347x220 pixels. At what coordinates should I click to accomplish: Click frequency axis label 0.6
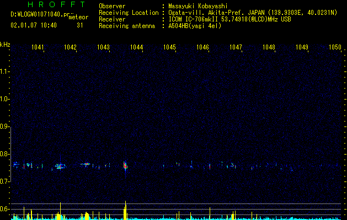(x=4, y=209)
